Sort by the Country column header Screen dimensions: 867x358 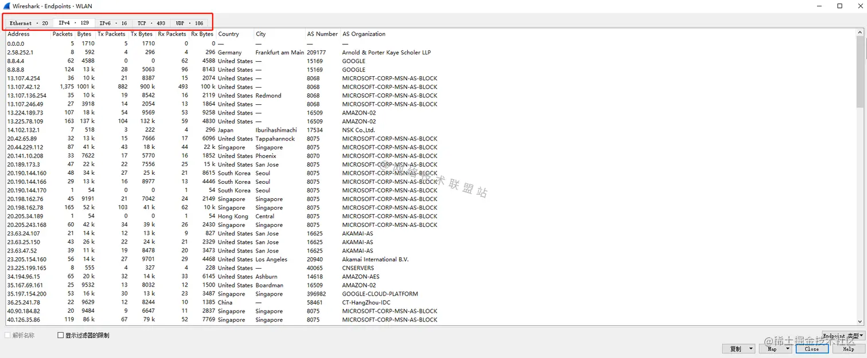(235, 34)
